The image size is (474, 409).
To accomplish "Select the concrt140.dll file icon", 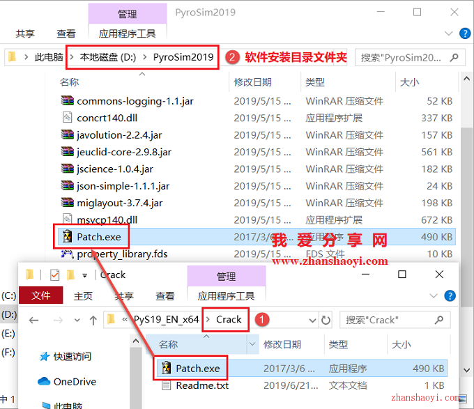I will (x=67, y=118).
